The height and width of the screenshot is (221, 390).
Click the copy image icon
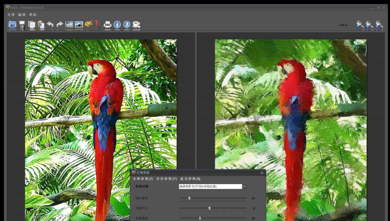(32, 25)
